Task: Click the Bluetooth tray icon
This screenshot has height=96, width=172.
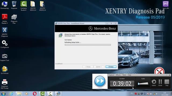Action: 145,94
